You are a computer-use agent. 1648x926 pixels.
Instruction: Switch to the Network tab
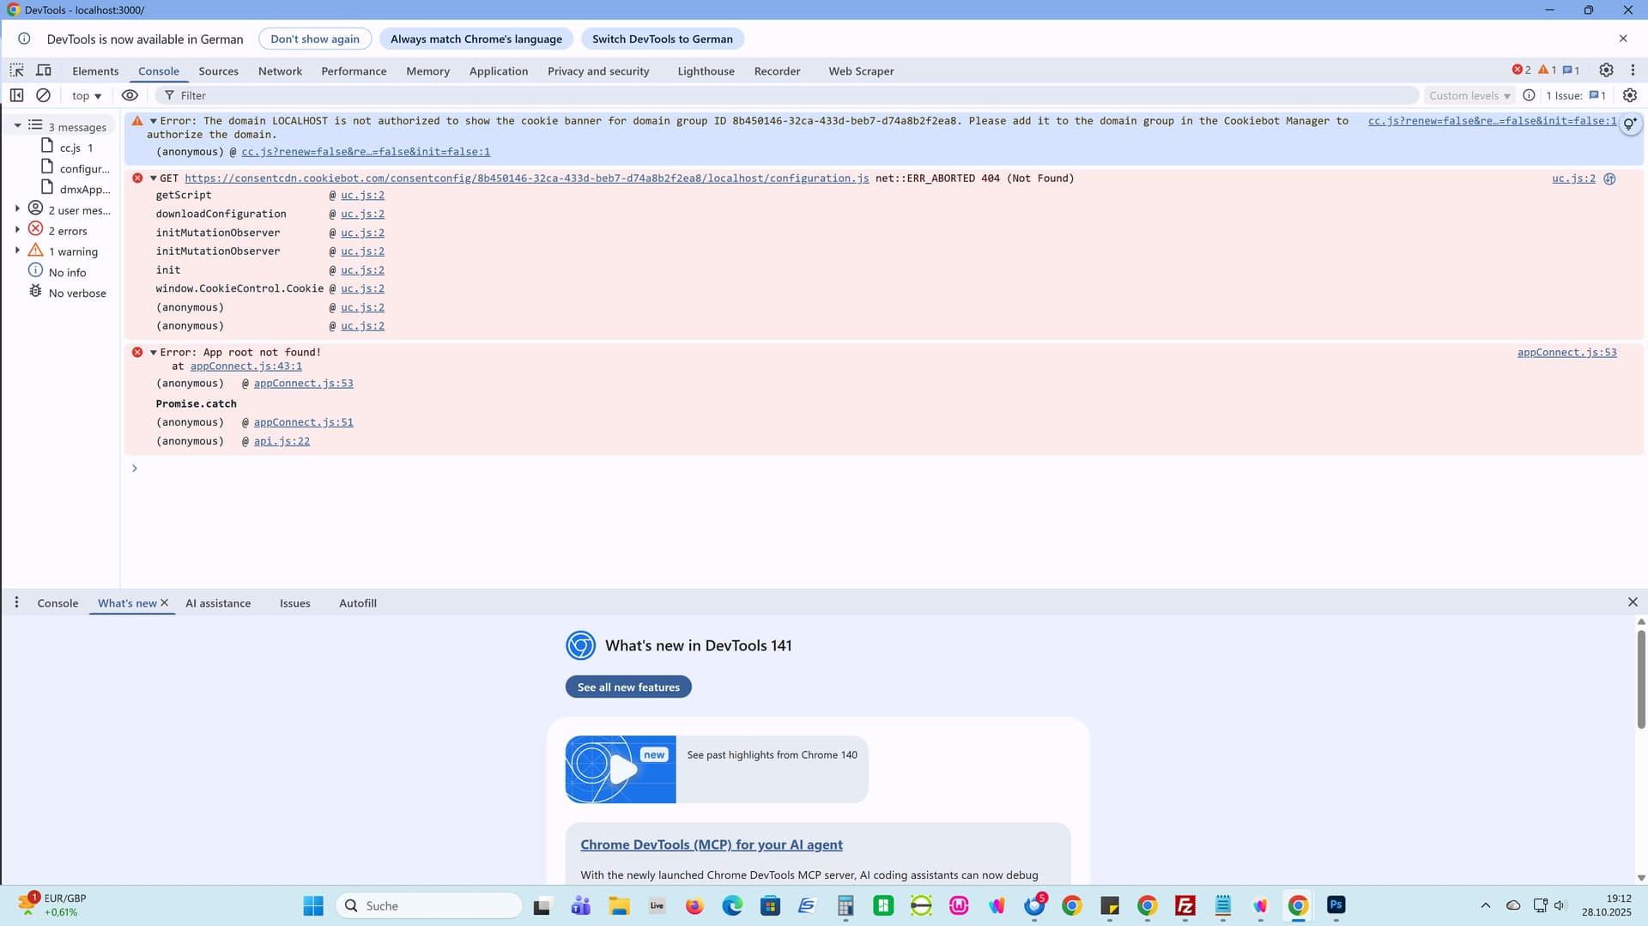pyautogui.click(x=280, y=71)
